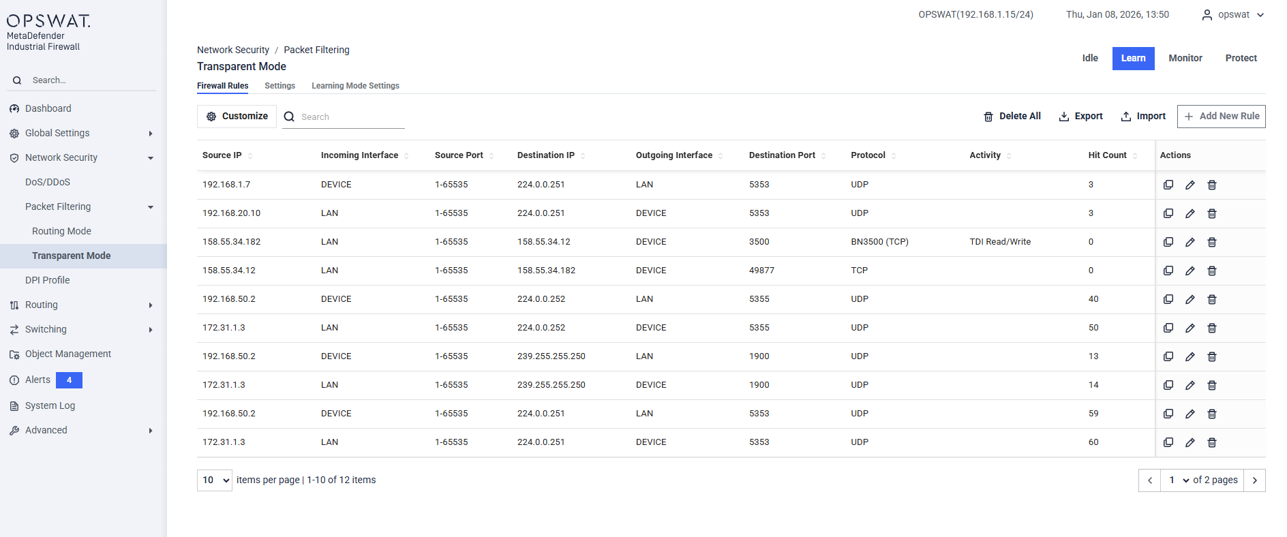Edit the BN3500 (TCP) rule

pyautogui.click(x=1190, y=242)
